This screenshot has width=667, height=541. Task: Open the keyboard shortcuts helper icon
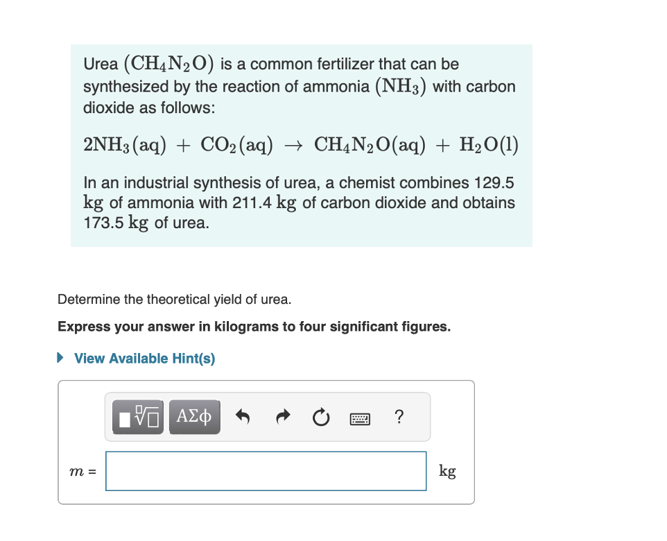point(360,417)
